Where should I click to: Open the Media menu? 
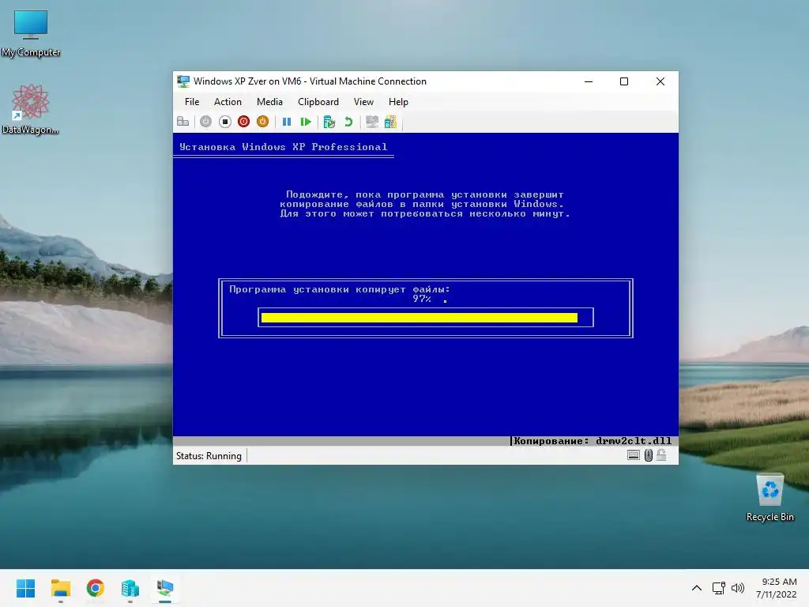(270, 102)
